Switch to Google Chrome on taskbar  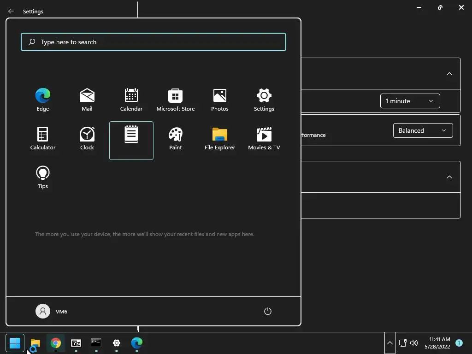[x=56, y=343]
